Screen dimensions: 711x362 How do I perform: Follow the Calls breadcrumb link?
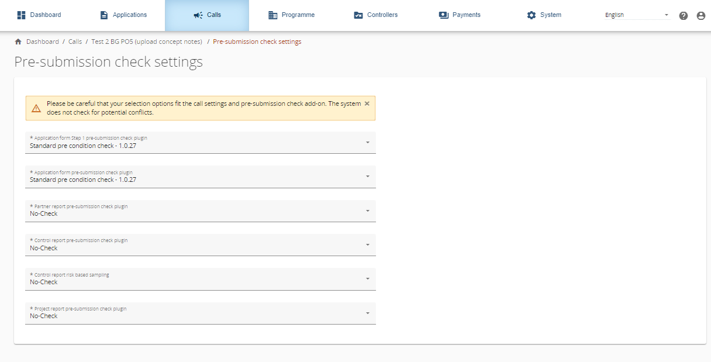coord(75,42)
